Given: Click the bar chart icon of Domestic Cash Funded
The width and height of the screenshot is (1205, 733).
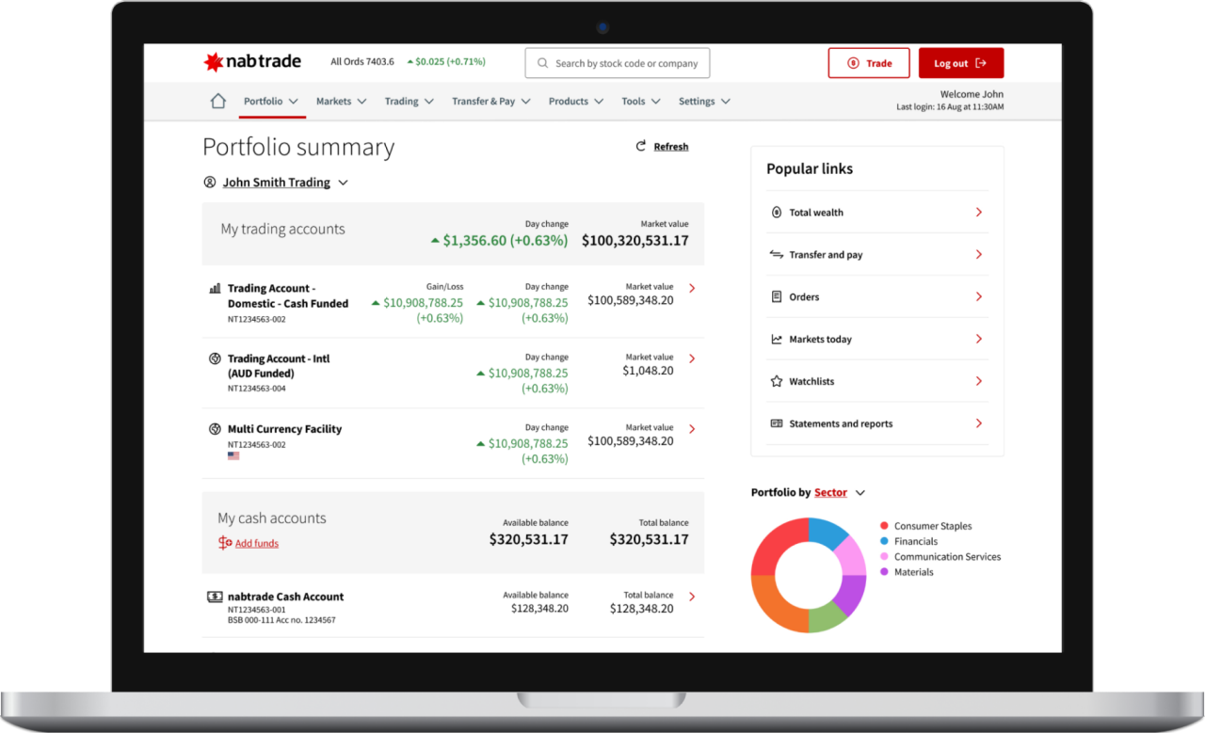Looking at the screenshot, I should tap(215, 288).
